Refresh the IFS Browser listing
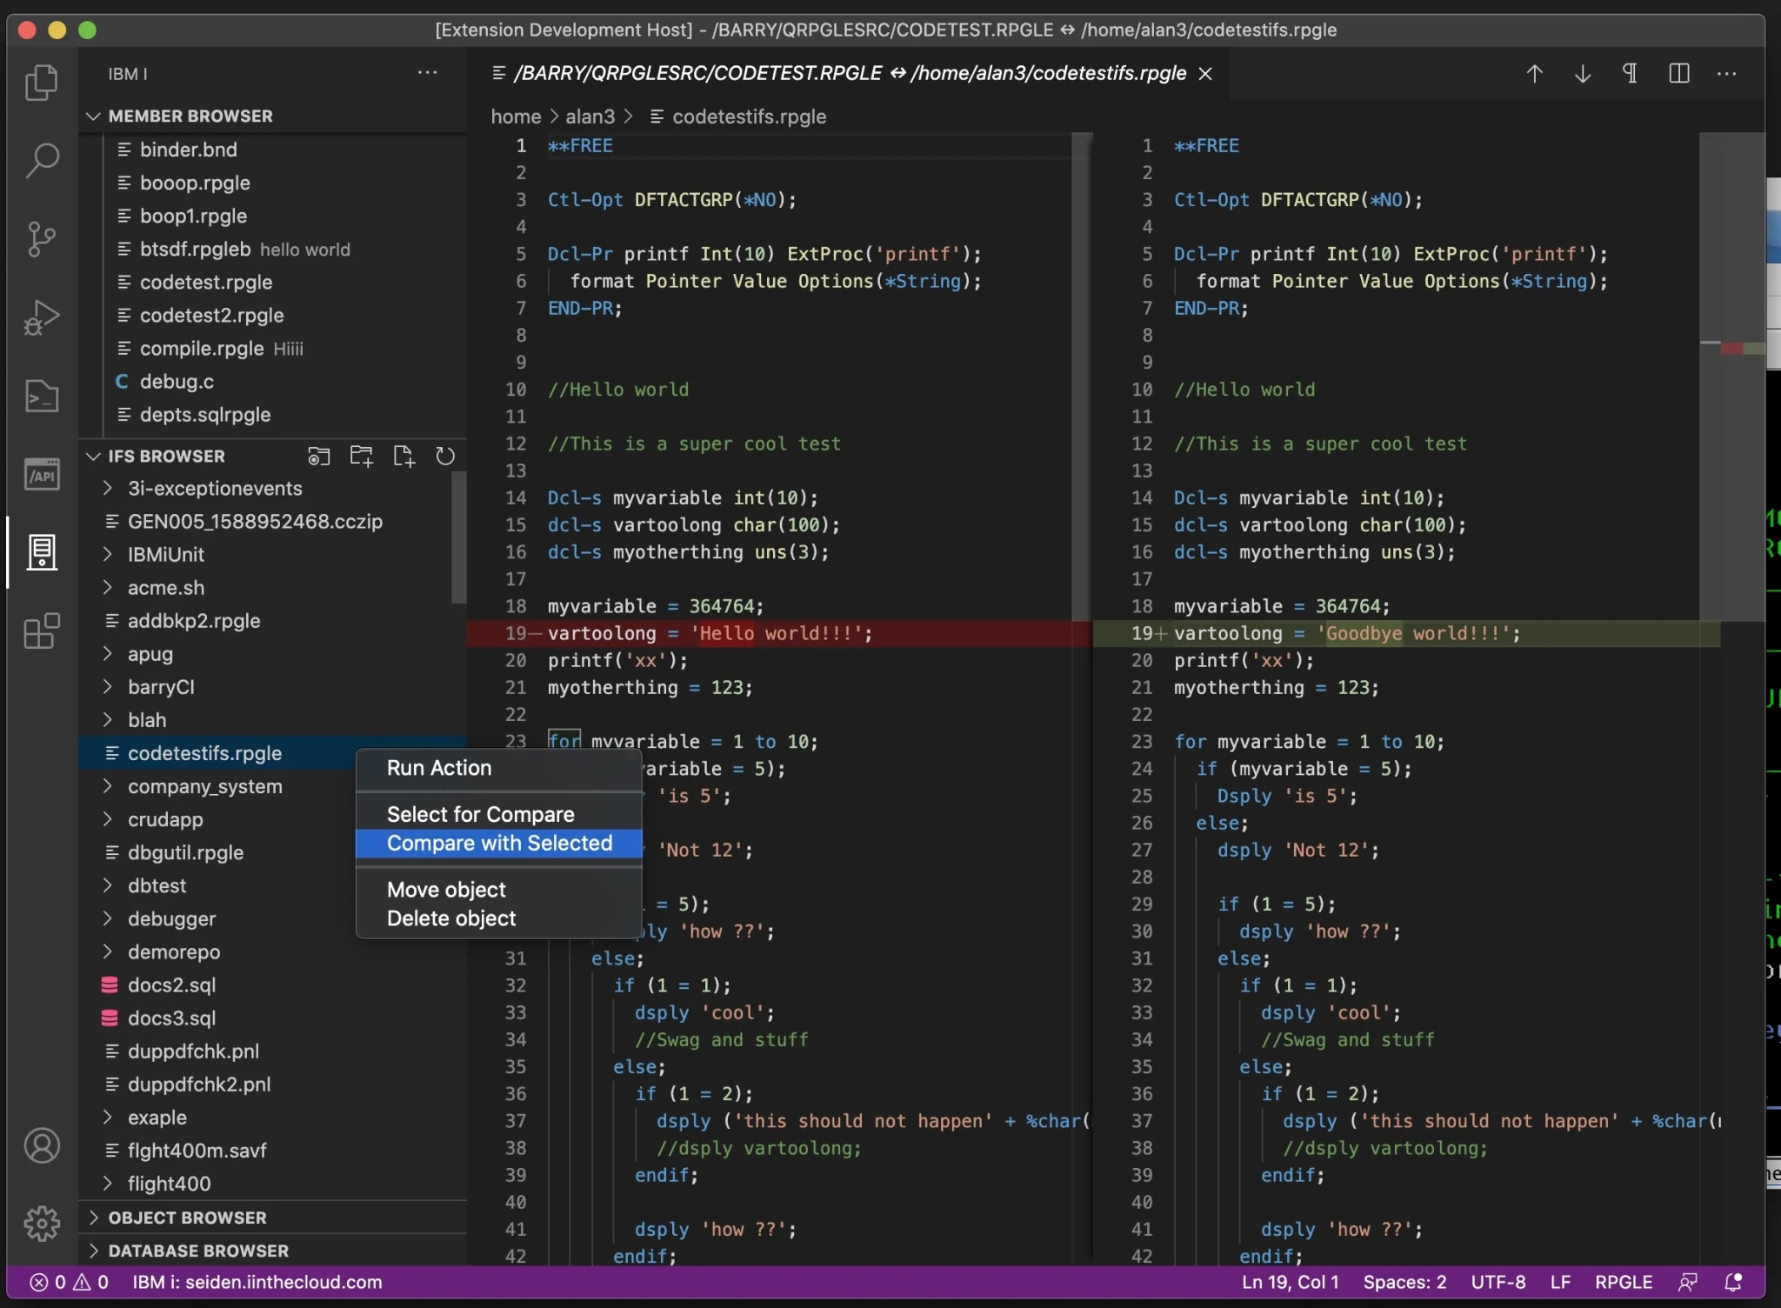Image resolution: width=1781 pixels, height=1308 pixels. pos(446,456)
